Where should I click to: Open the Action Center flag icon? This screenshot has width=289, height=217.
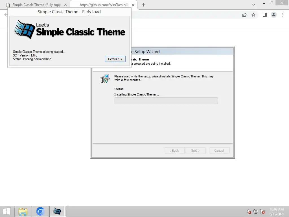point(262,212)
